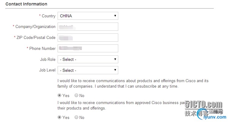Viewport: 228px width, 122px height.
Task: Expand the Job Level select menu
Action: coord(88,70)
